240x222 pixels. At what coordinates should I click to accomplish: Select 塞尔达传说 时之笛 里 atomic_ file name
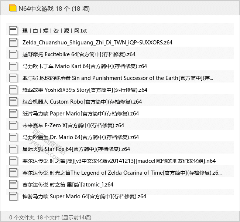tap(68, 185)
